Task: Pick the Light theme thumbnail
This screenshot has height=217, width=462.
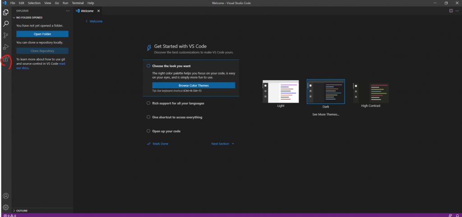Action: 281,91
